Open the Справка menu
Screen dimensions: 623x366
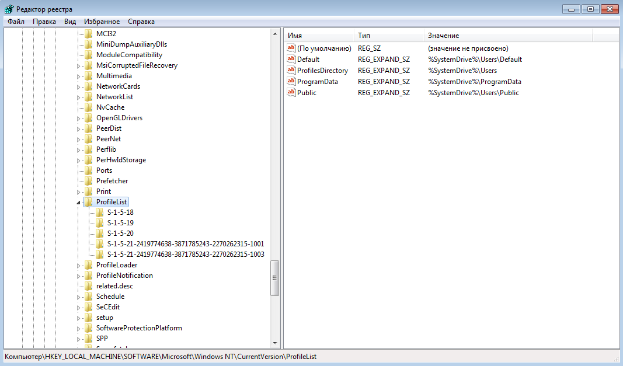tap(141, 22)
